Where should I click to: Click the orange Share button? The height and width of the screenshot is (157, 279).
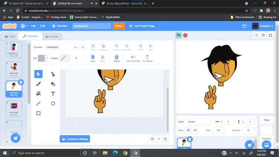tap(119, 26)
